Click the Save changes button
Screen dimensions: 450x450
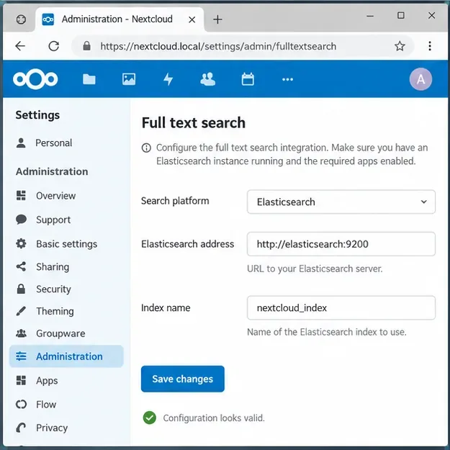pyautogui.click(x=183, y=379)
